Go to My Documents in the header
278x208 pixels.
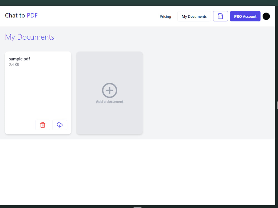click(194, 16)
